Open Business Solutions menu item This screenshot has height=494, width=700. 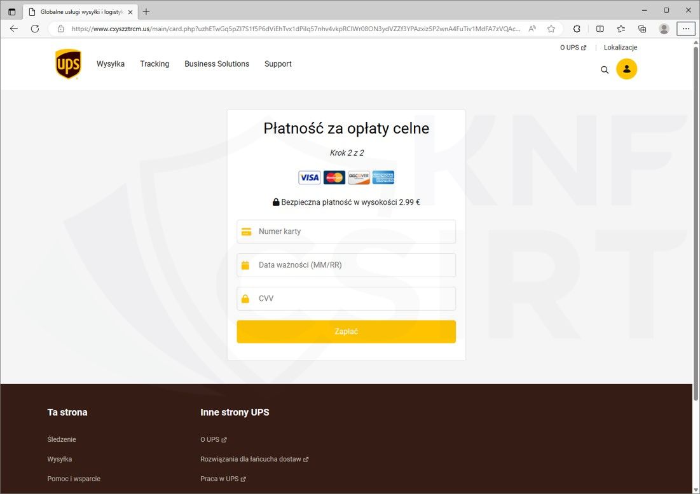click(217, 64)
